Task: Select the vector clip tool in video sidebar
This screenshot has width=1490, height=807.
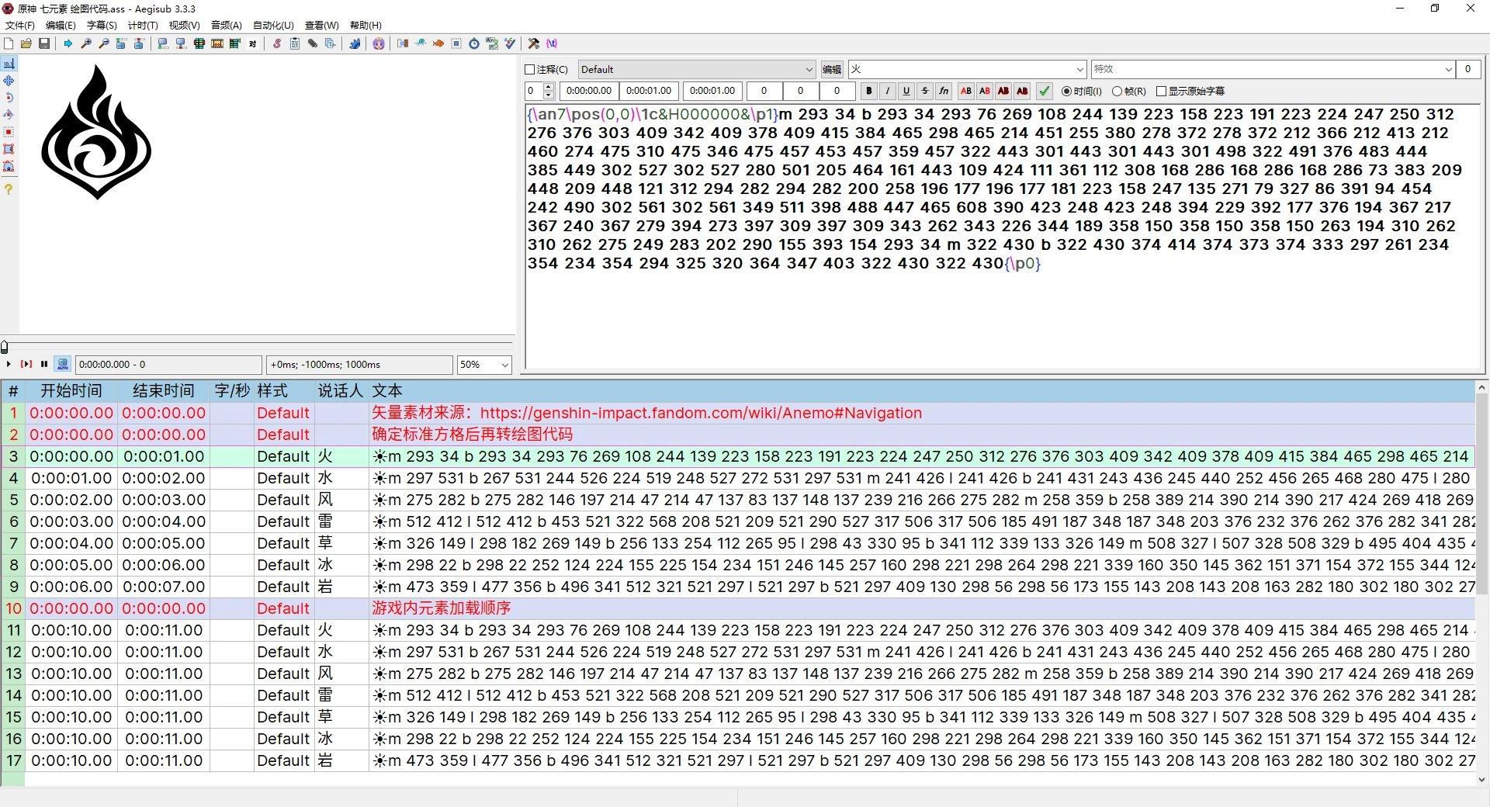Action: point(9,166)
